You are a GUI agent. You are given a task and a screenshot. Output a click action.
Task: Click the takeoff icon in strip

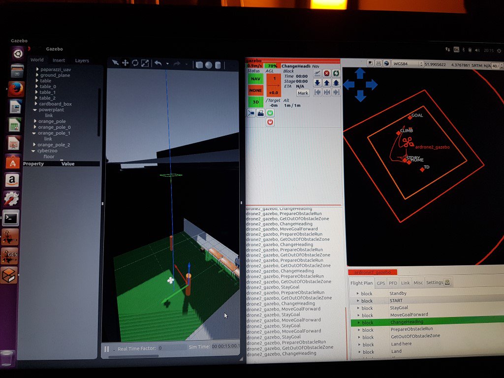(317, 73)
